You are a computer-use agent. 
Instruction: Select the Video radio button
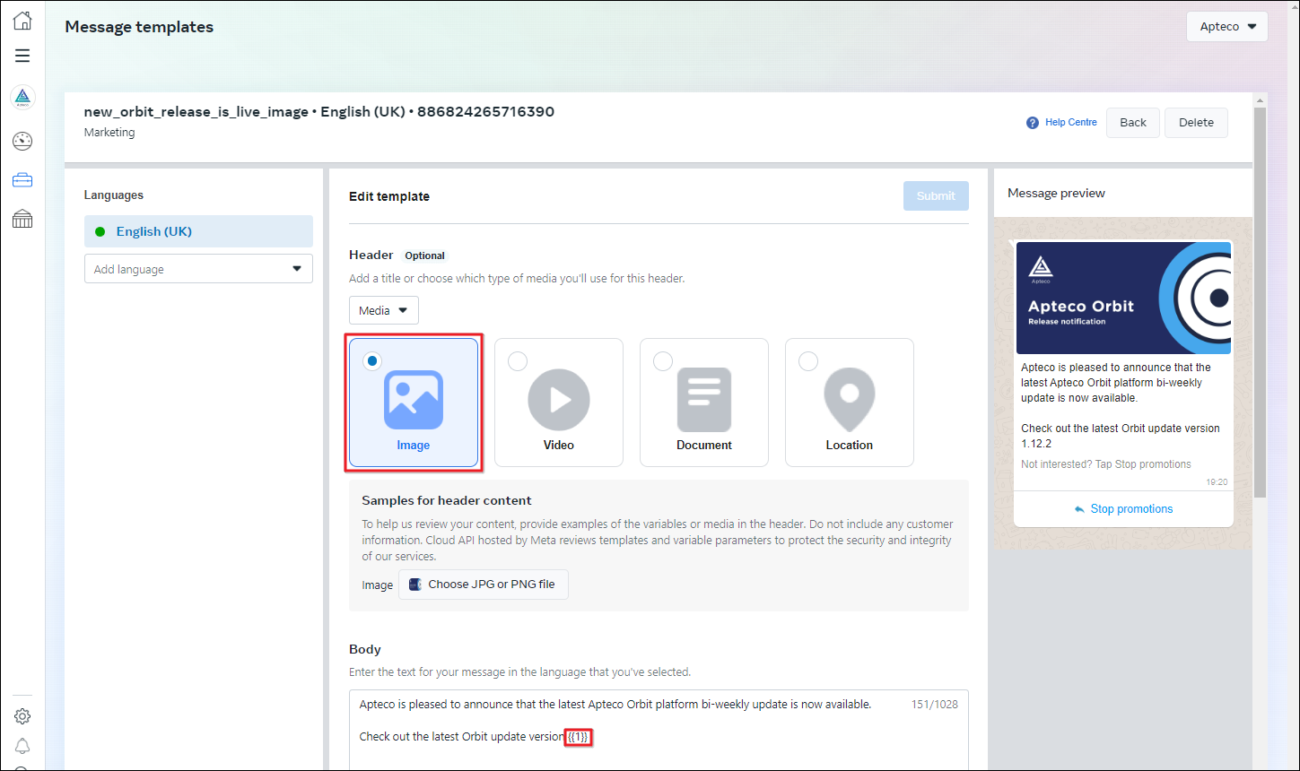tap(518, 360)
